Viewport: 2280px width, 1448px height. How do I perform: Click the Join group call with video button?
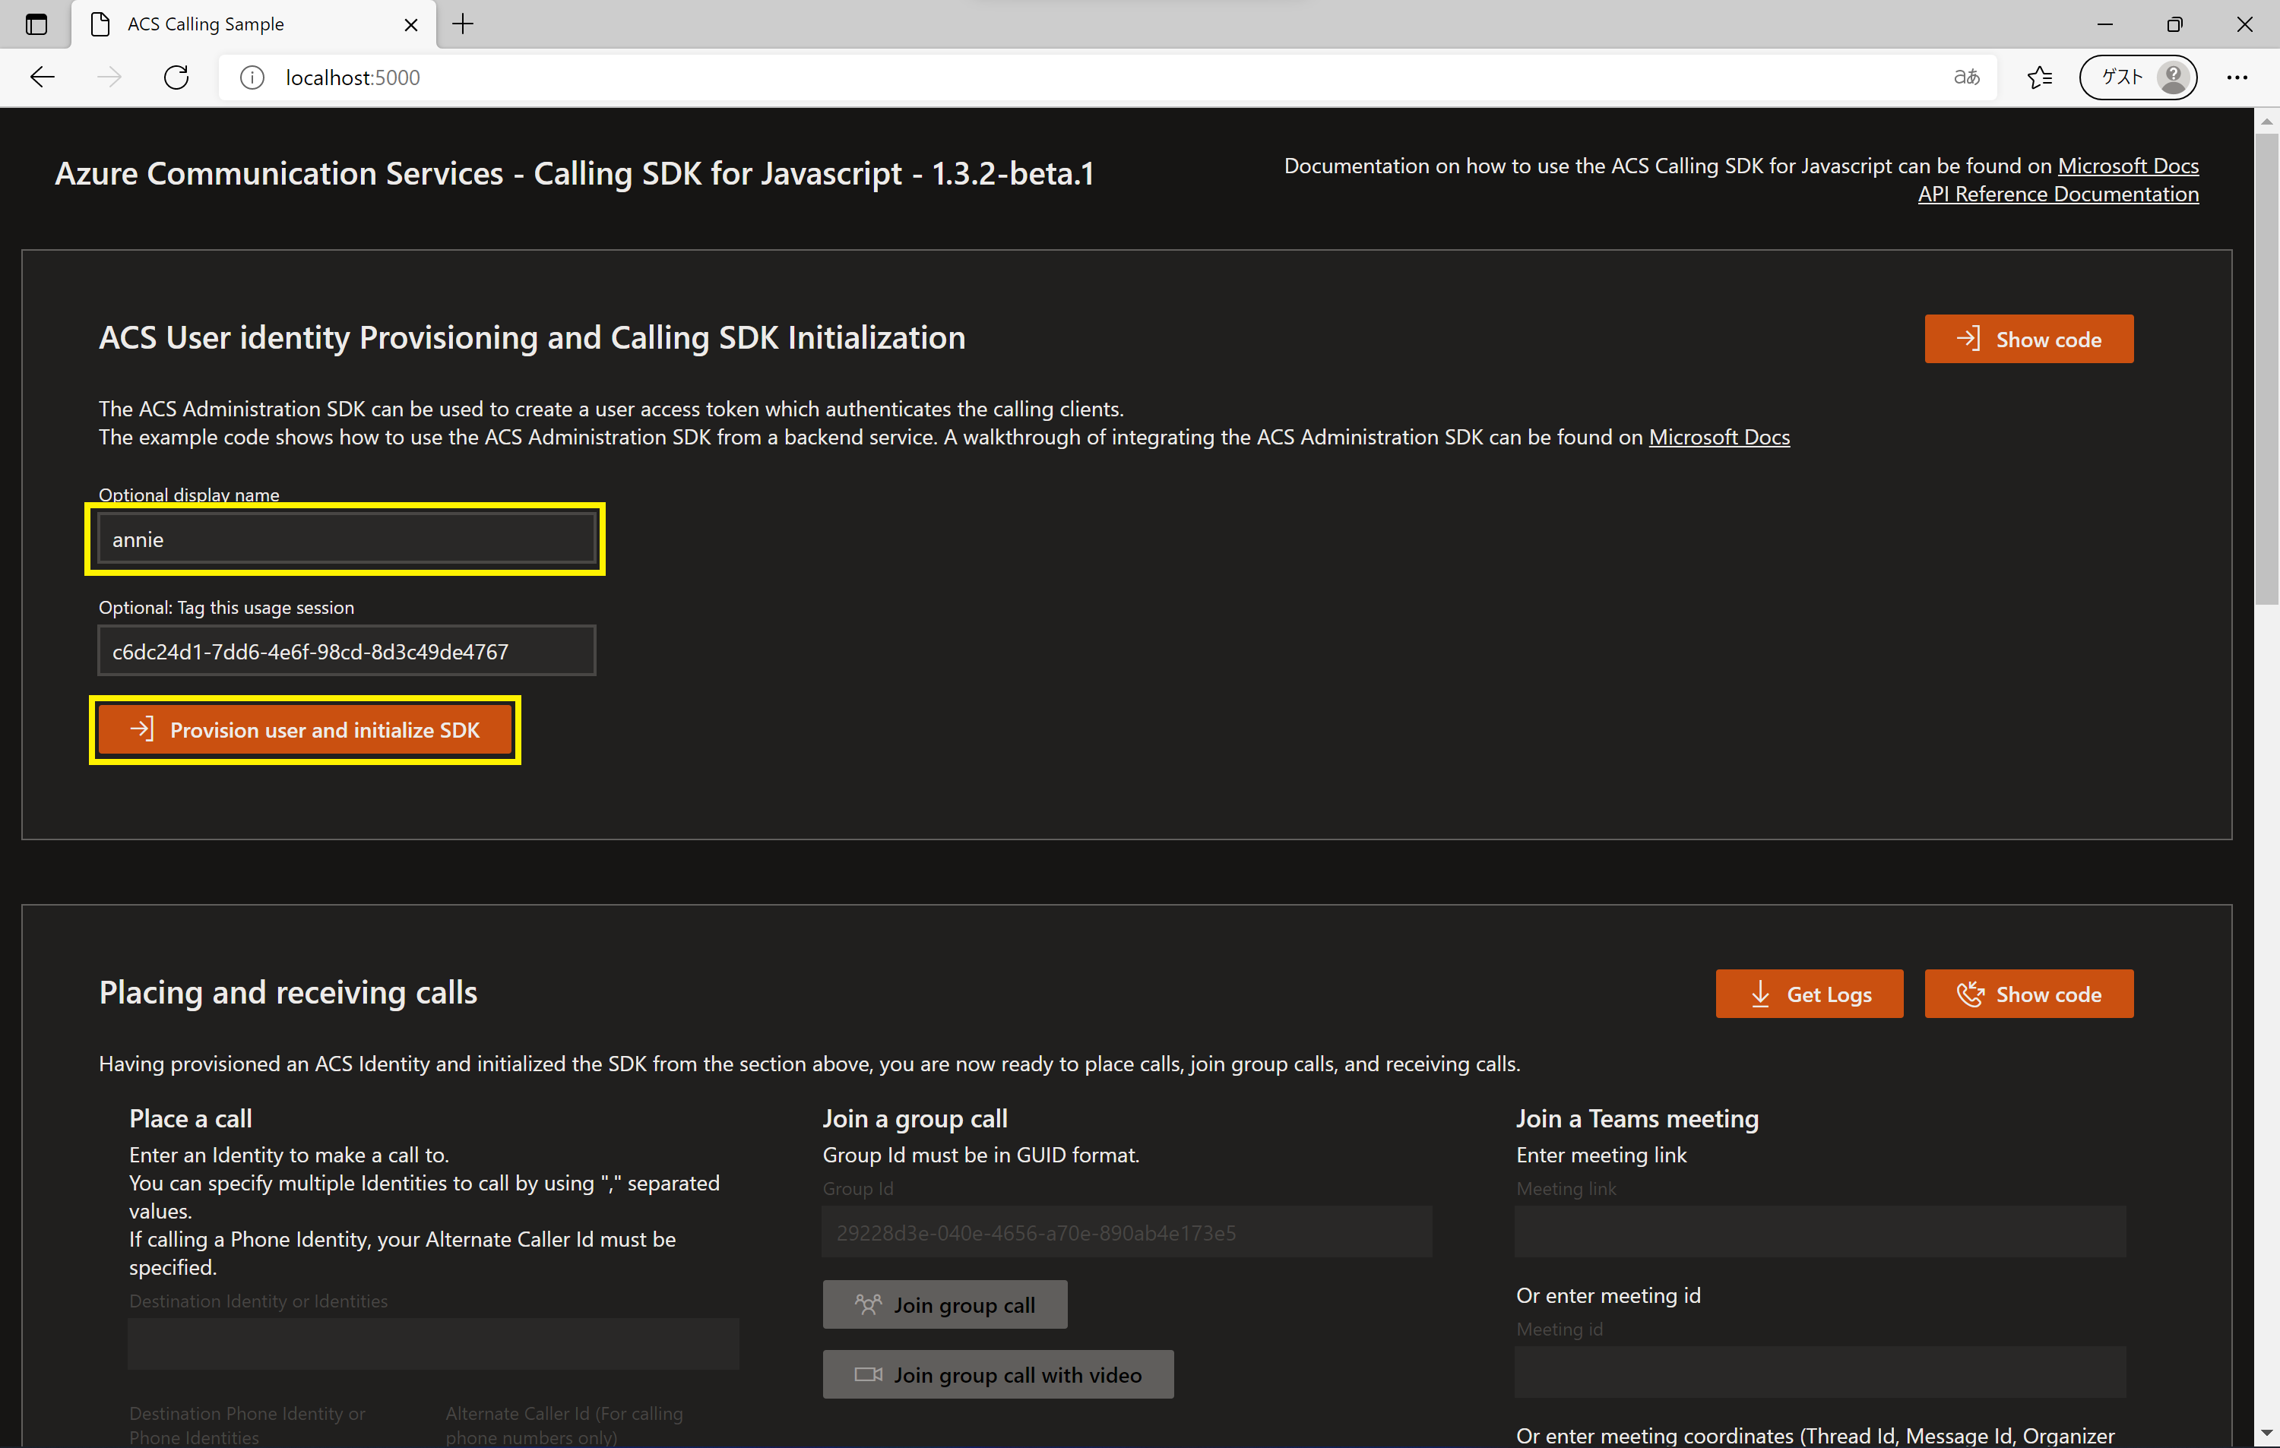998,1374
